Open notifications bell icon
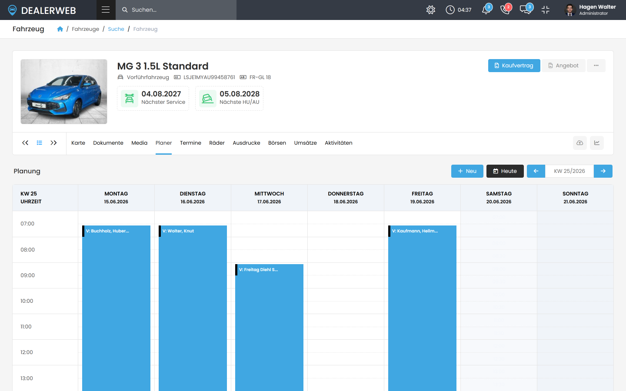Screen dimensions: 626x391 coord(486,10)
